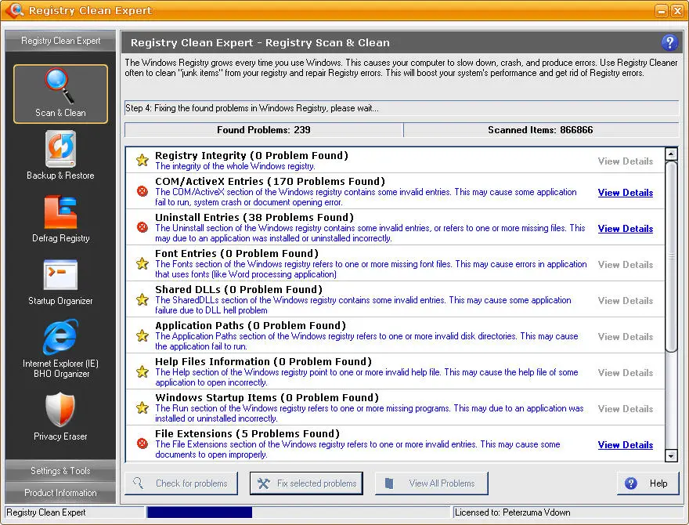Image resolution: width=689 pixels, height=525 pixels.
Task: Open Scan & Clean magnifier icon
Action: coord(60,86)
